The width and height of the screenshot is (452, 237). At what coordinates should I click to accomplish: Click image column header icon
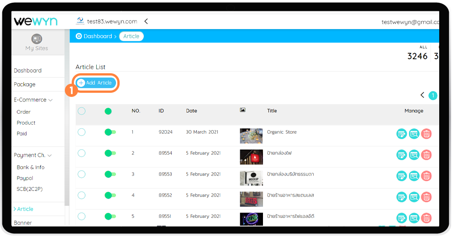[x=243, y=110]
